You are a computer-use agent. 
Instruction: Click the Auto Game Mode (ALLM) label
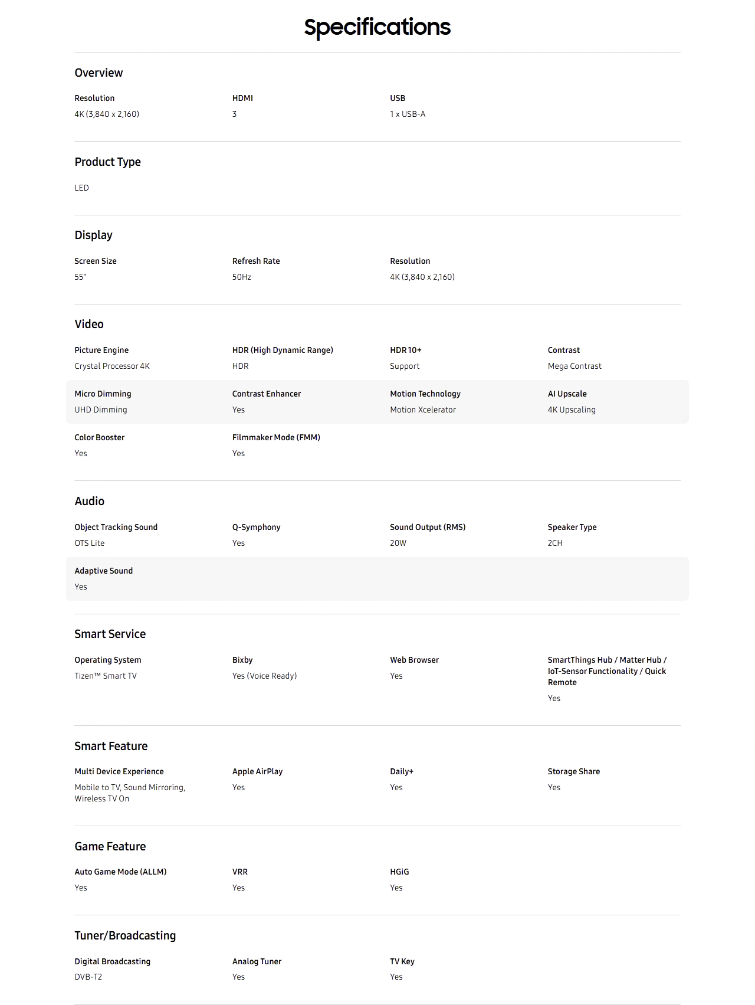(120, 872)
